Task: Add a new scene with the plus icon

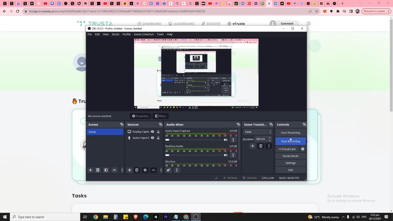Action: click(x=90, y=170)
